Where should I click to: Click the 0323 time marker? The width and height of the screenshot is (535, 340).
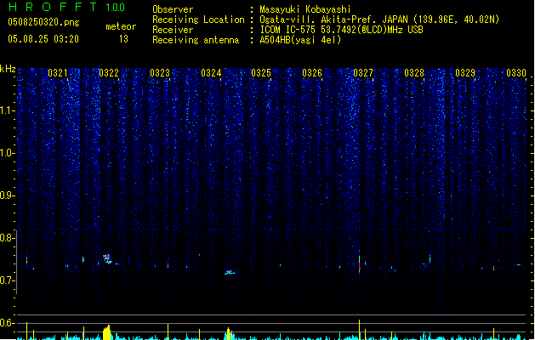[160, 73]
